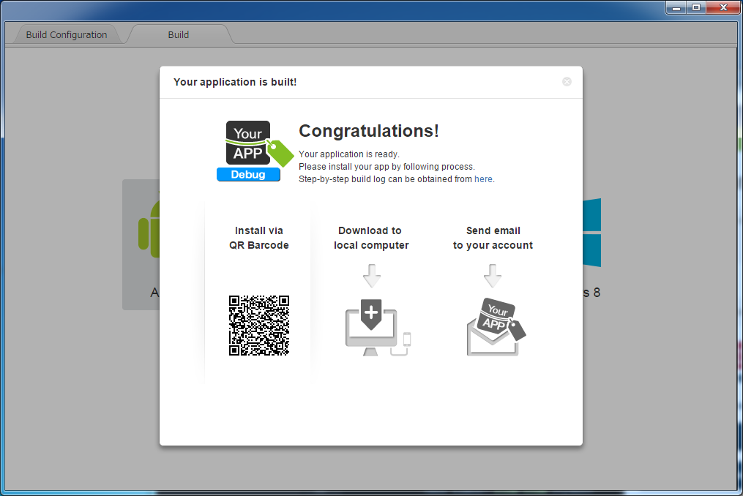The width and height of the screenshot is (743, 496).
Task: Click the down arrow above the monitor icon
Action: click(x=372, y=277)
